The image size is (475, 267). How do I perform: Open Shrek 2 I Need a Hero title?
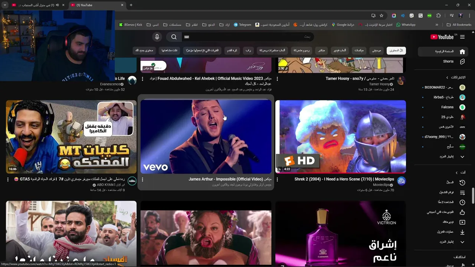(x=344, y=179)
